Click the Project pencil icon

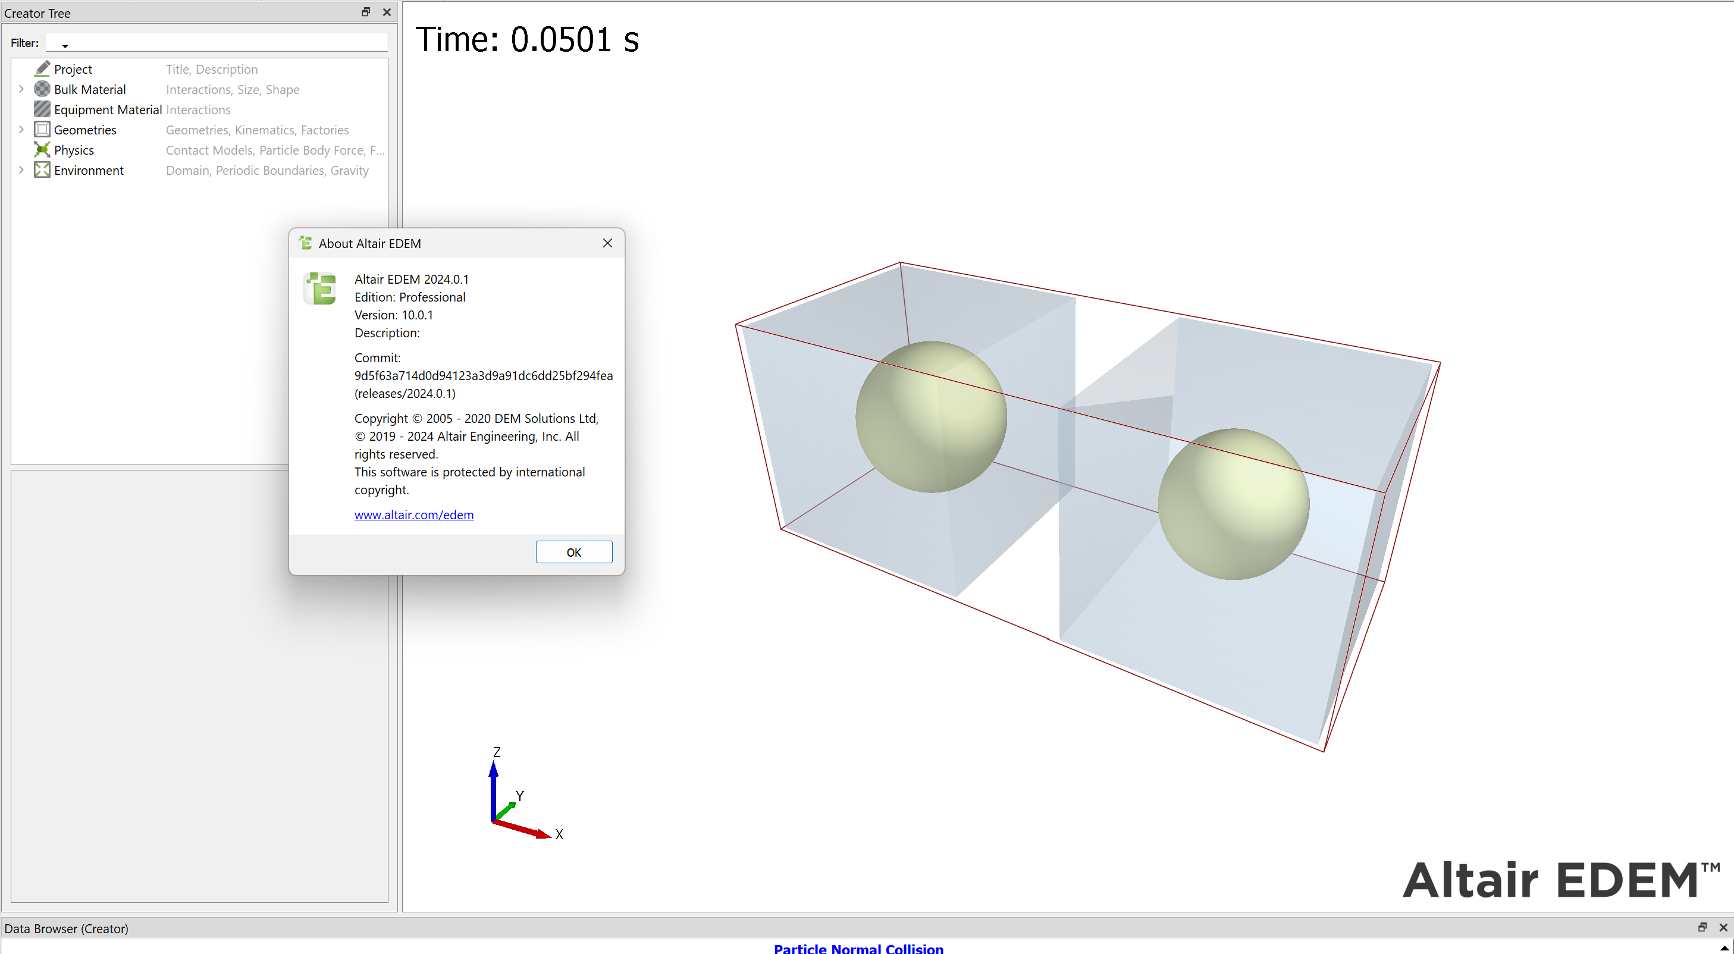[x=42, y=68]
